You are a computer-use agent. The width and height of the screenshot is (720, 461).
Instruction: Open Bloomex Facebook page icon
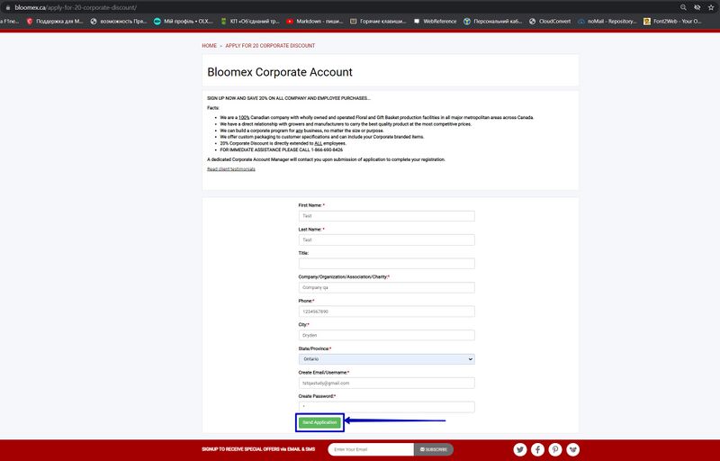tap(537, 449)
